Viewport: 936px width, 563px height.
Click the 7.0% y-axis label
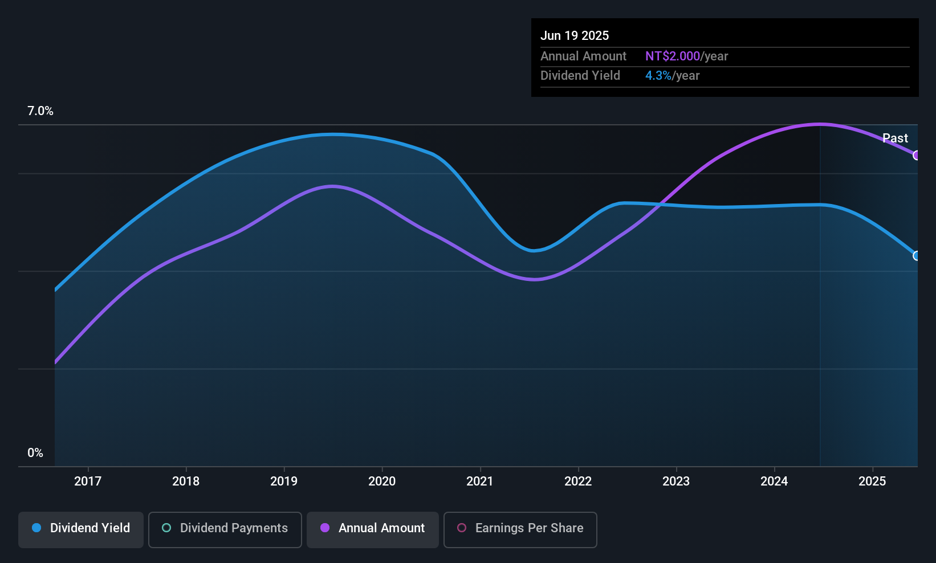[40, 111]
